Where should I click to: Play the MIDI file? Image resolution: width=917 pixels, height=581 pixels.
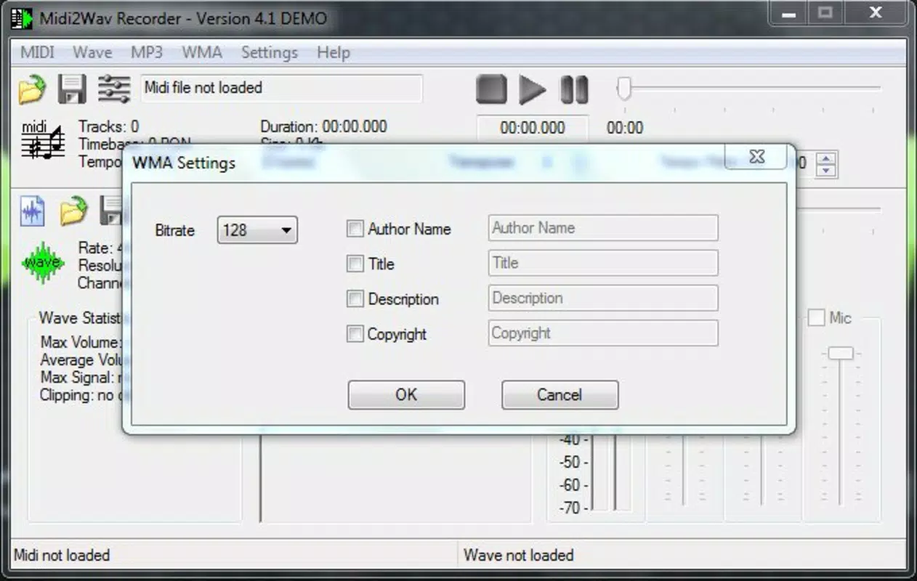(x=532, y=89)
